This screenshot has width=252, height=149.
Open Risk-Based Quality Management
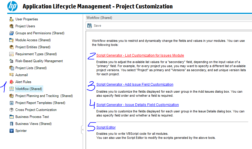(39, 61)
